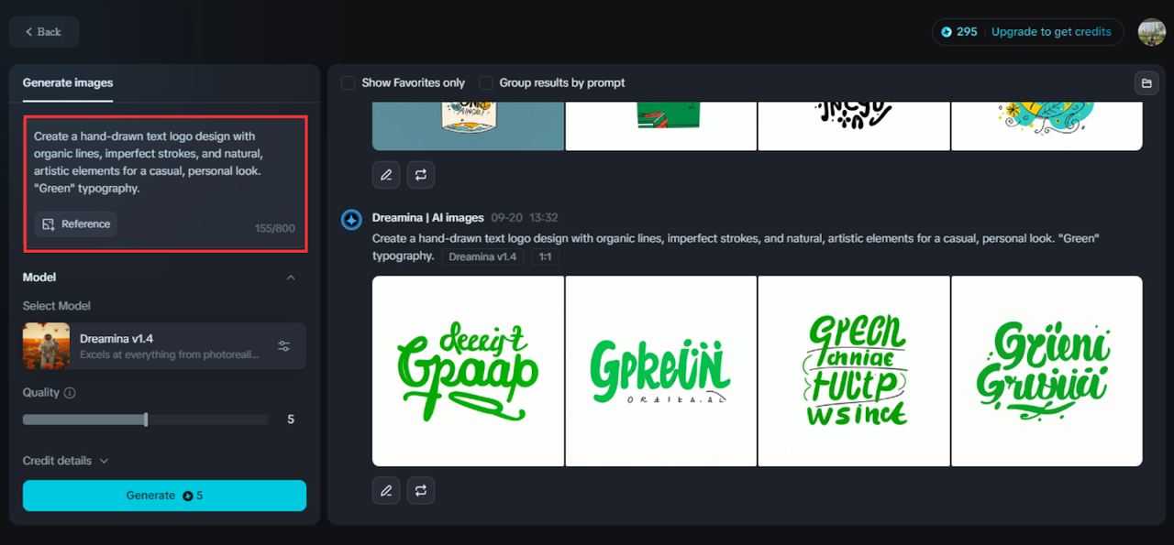1174x545 pixels.
Task: Click the Back button
Action: [x=44, y=32]
